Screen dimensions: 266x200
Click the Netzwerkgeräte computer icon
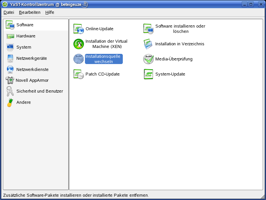click(x=10, y=58)
